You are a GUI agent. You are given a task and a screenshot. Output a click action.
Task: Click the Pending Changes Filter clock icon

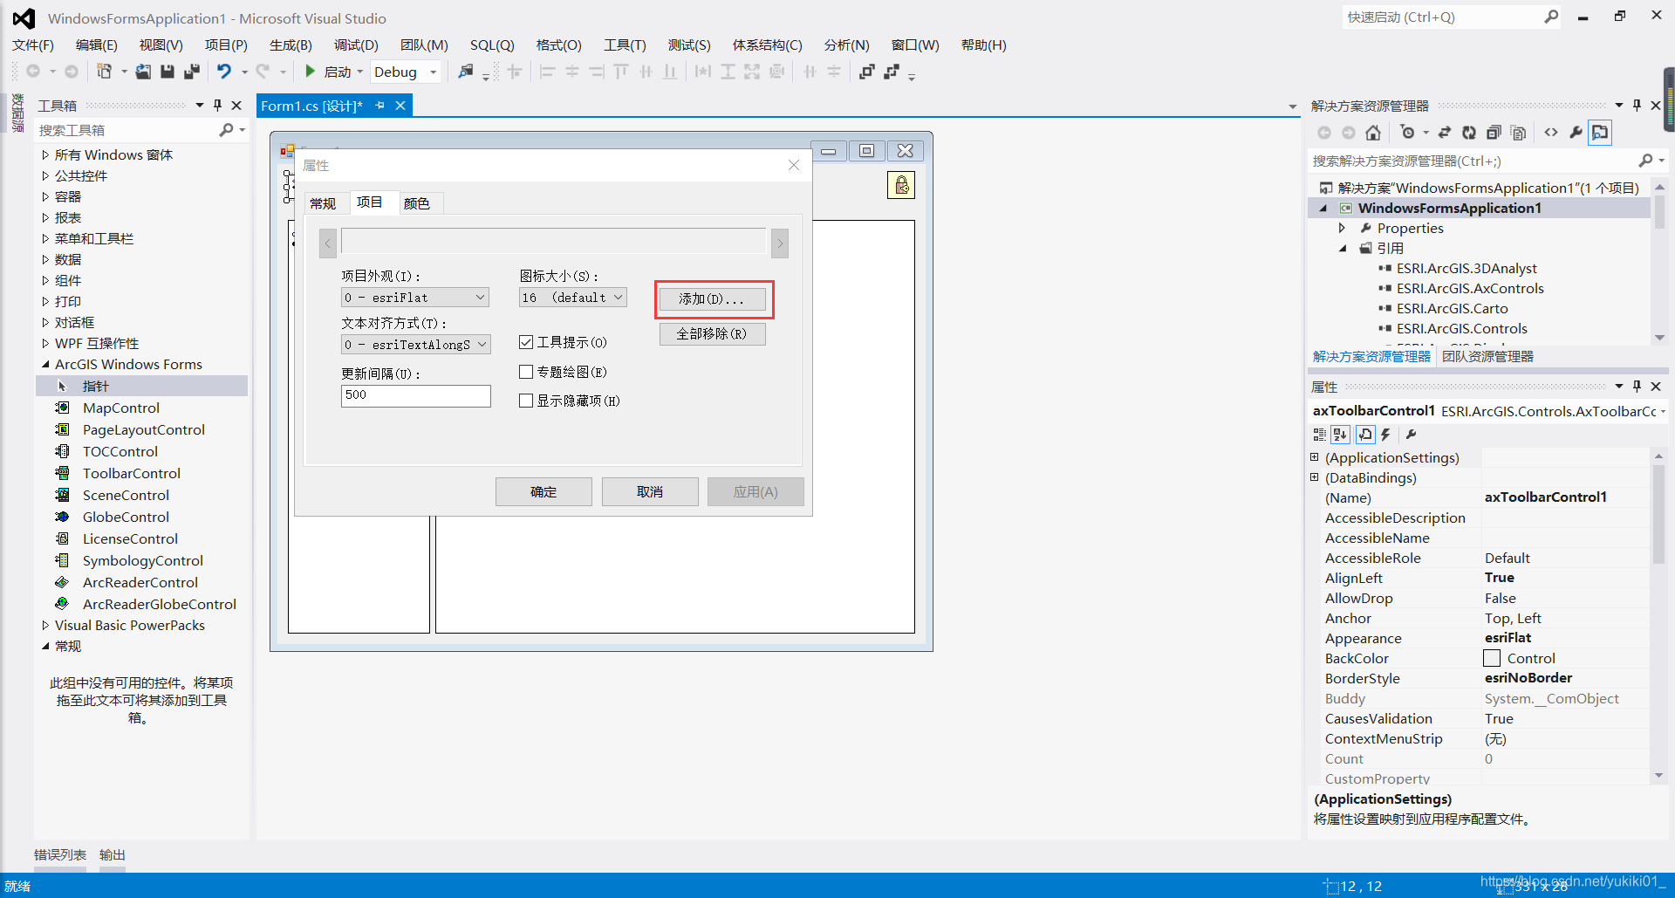tap(1407, 133)
